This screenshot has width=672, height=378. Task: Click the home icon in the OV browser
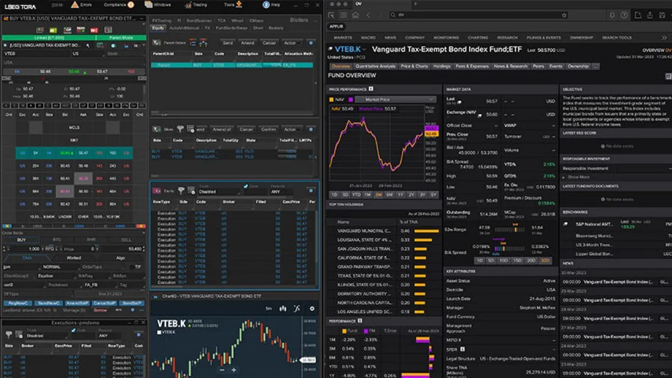point(356,15)
